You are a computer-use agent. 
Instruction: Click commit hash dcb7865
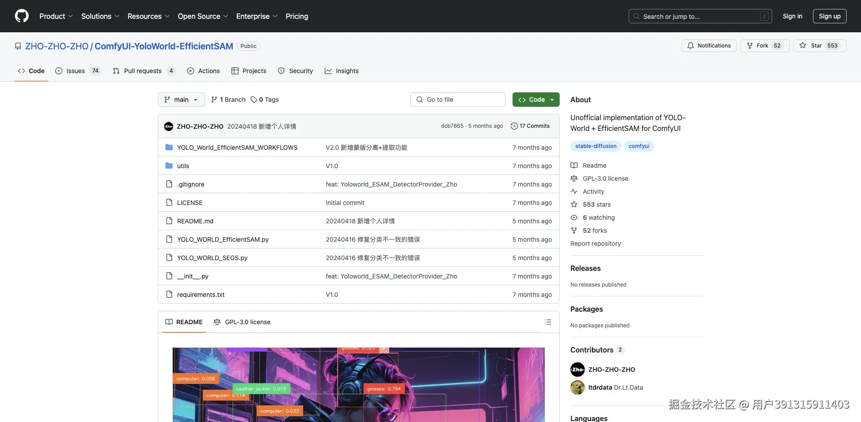pos(452,126)
